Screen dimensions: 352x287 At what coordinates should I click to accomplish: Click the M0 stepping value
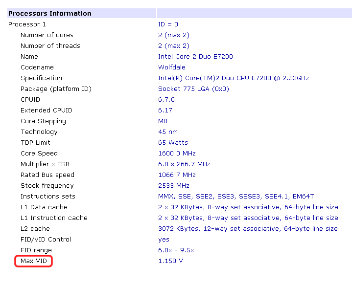pos(163,121)
